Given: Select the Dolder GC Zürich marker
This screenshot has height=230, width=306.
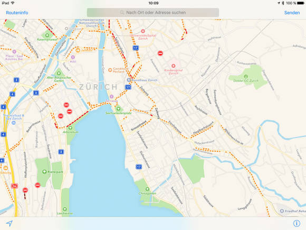Looking at the screenshot, I should click(x=246, y=76).
